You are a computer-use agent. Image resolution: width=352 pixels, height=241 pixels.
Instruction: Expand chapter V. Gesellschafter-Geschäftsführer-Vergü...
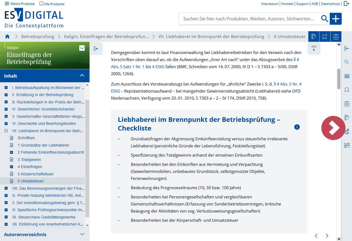pos(6,116)
